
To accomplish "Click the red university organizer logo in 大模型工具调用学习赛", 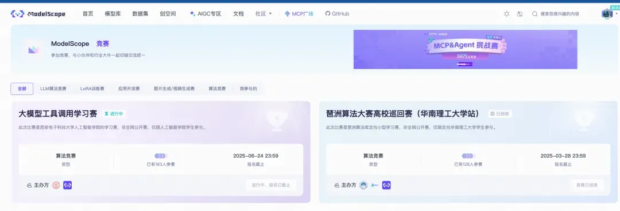I will 56,185.
